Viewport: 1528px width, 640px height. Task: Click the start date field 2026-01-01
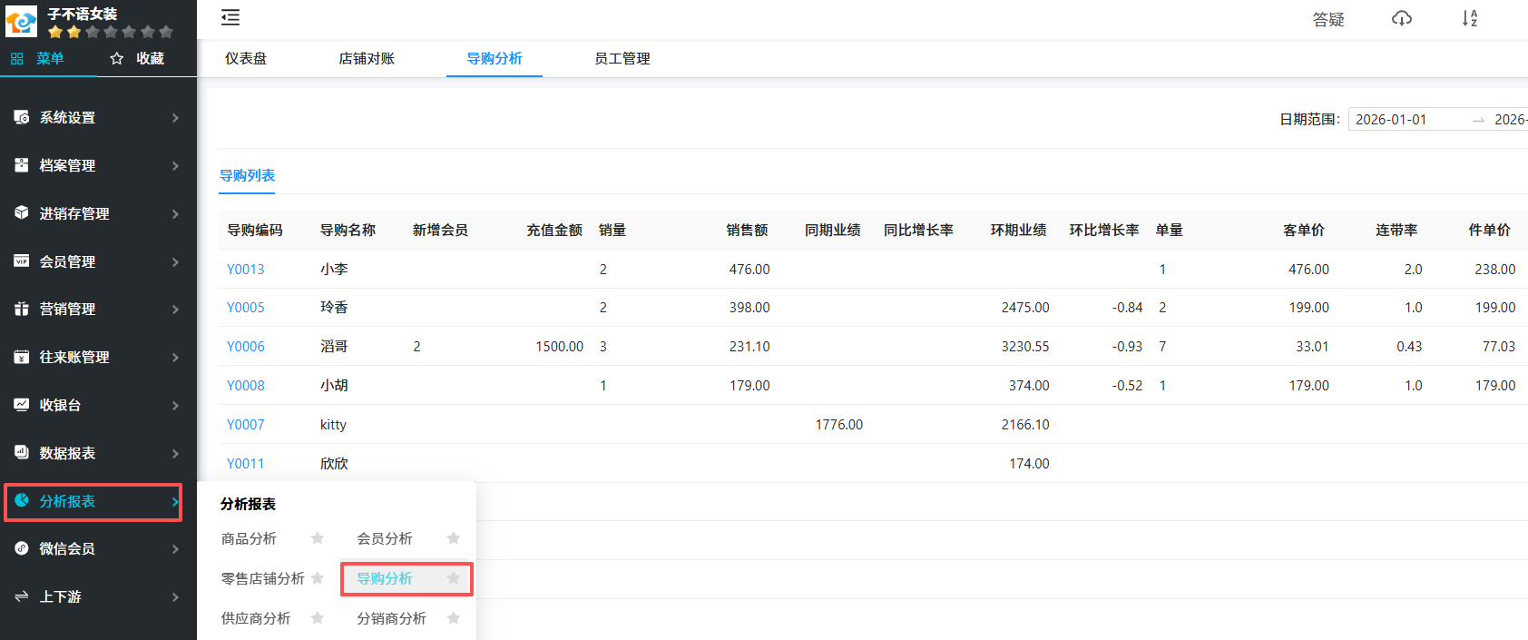pos(1391,119)
